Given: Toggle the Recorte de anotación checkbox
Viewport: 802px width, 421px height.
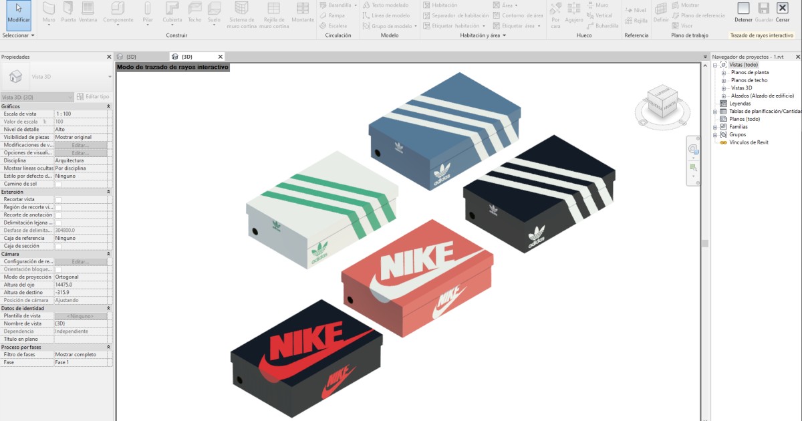Looking at the screenshot, I should coord(58,215).
